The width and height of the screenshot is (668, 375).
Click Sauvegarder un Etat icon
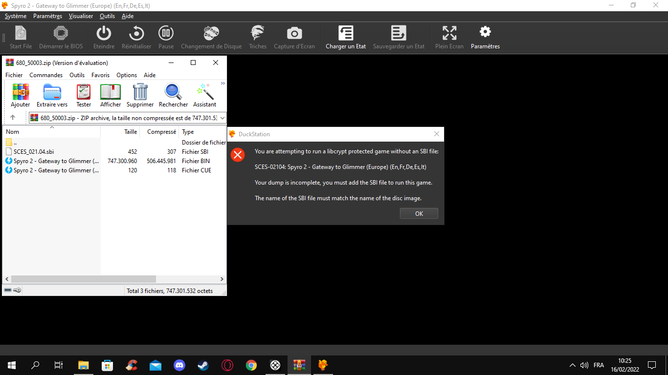click(399, 33)
